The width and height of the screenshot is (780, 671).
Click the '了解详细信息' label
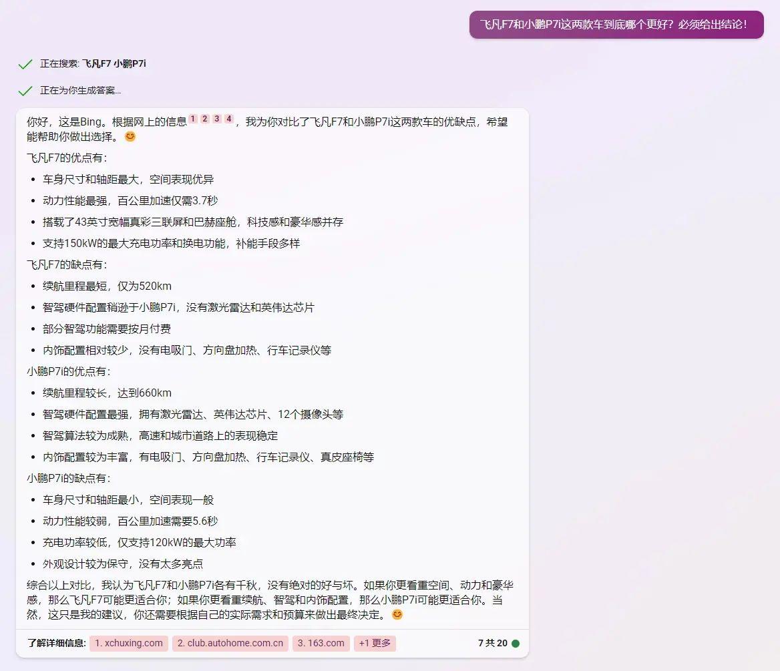[57, 644]
